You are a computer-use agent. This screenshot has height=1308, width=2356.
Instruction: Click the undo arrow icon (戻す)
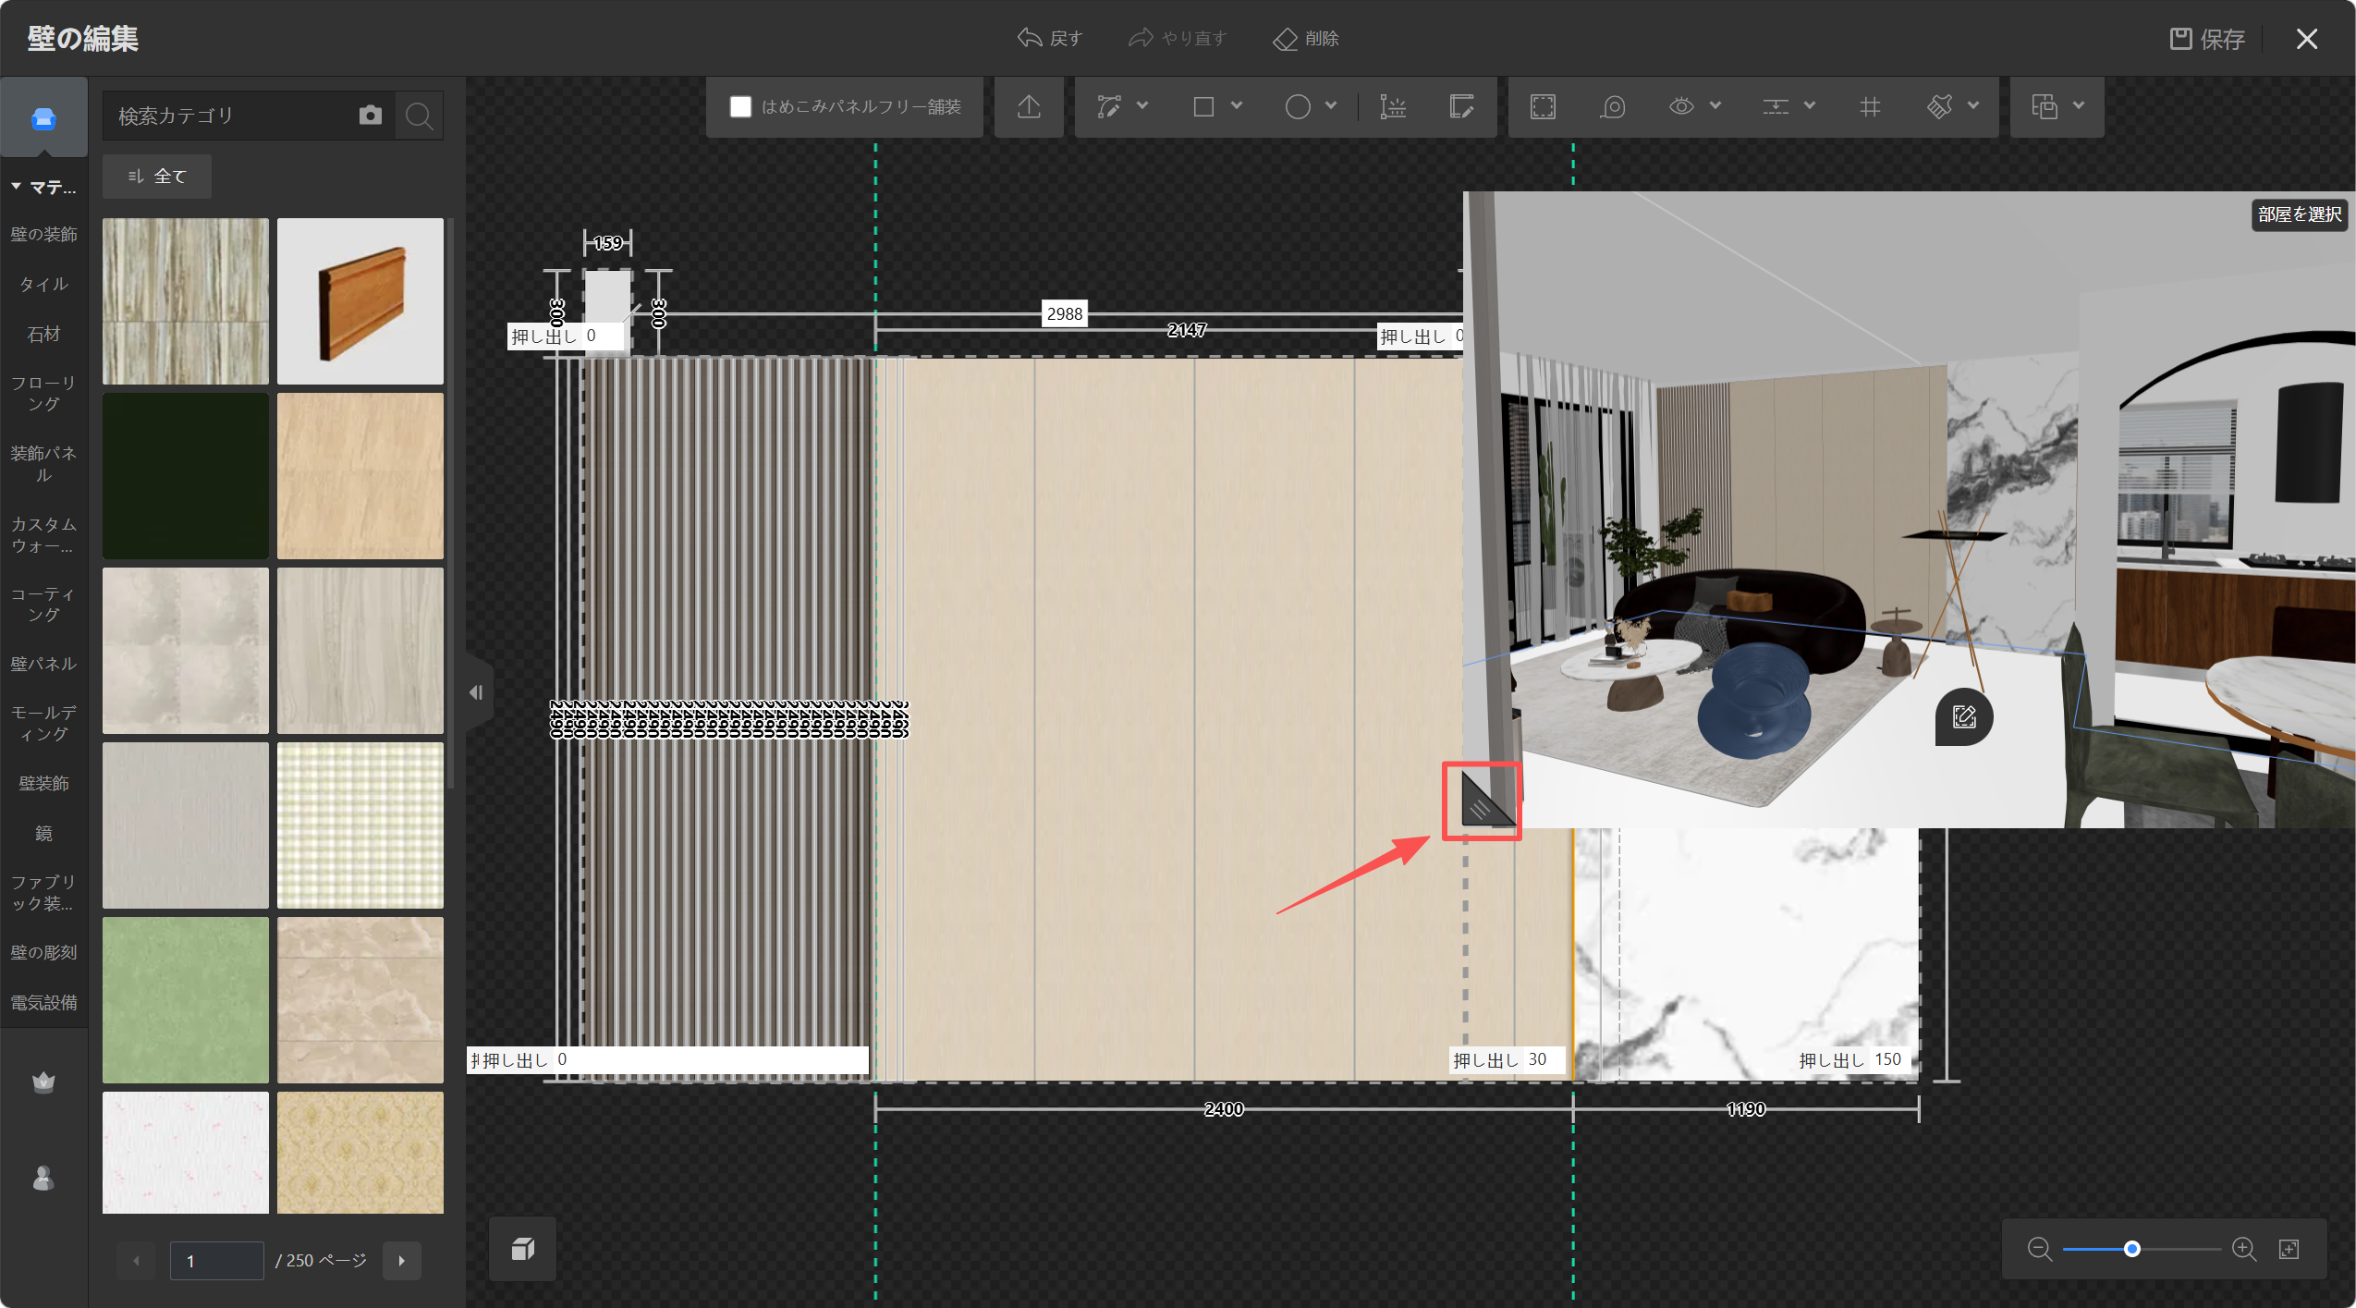pos(1030,38)
